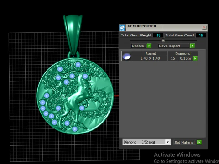Click the Update label

pyautogui.click(x=138, y=46)
